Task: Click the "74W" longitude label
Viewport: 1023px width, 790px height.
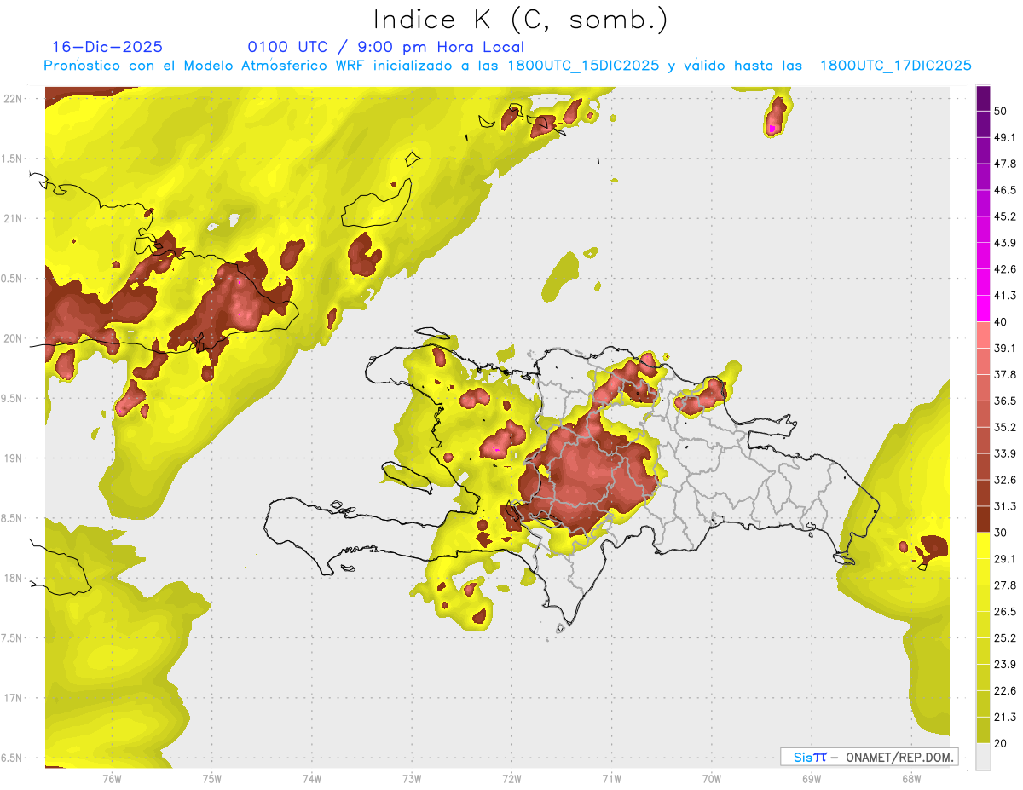Action: [312, 778]
